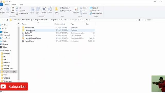Sort by the Size column header
The width and height of the screenshot is (165, 93).
click(87, 24)
